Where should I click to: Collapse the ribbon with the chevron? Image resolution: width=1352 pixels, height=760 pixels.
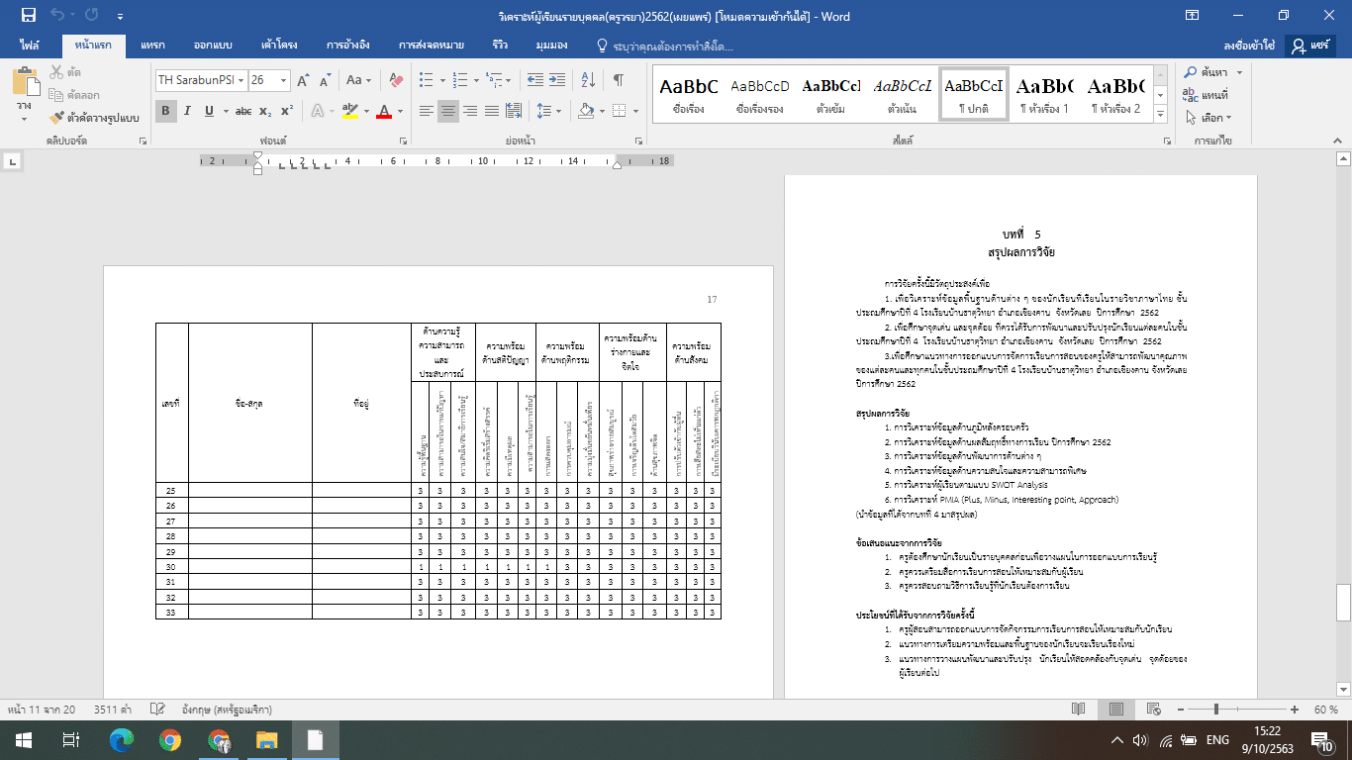(1337, 142)
